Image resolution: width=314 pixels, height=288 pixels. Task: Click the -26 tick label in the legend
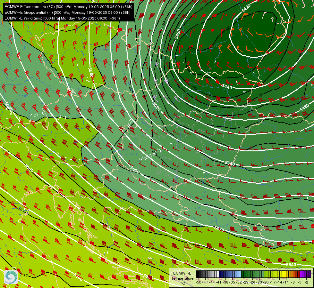click(x=252, y=282)
